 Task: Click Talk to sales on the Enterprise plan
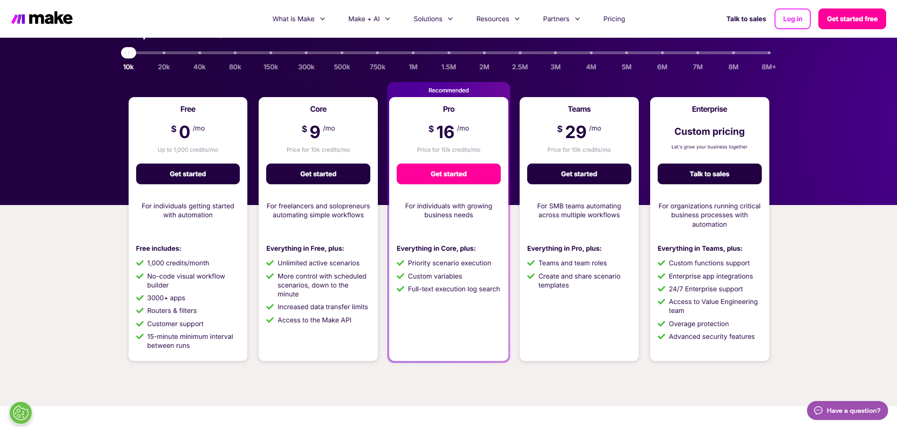click(x=709, y=174)
